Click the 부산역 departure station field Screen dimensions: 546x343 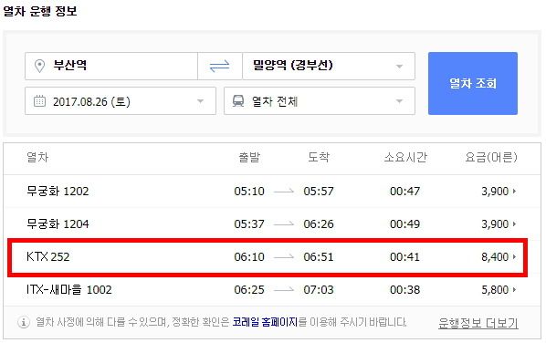111,66
